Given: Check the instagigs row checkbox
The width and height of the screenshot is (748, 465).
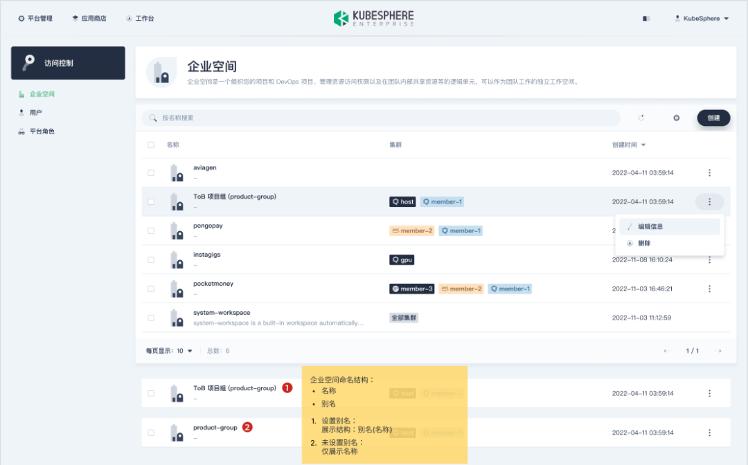Looking at the screenshot, I should point(151,259).
